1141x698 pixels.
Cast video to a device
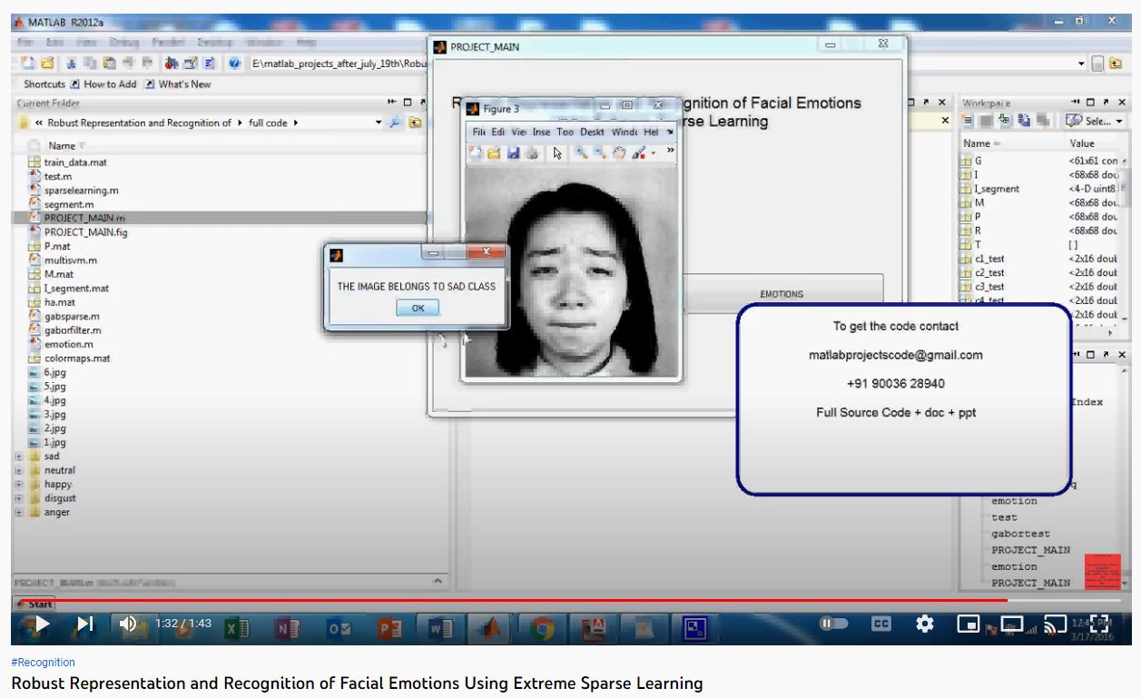(x=1055, y=624)
